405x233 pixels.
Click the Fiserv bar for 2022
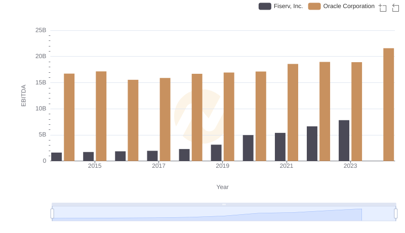tap(312, 144)
